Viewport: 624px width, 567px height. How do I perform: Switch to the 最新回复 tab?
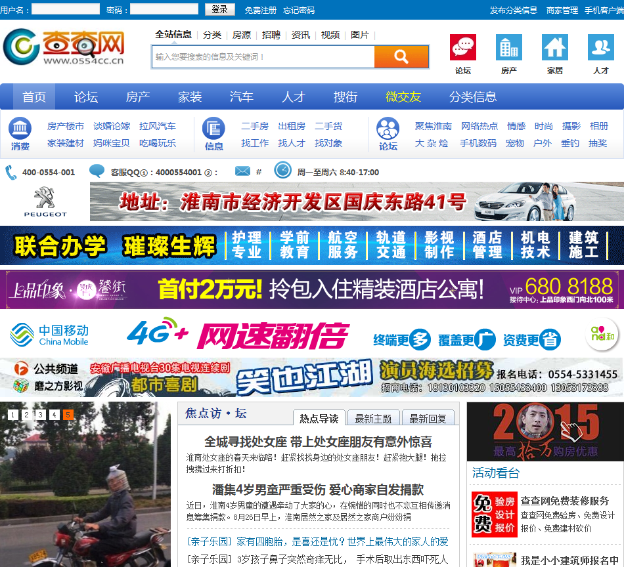click(x=428, y=418)
